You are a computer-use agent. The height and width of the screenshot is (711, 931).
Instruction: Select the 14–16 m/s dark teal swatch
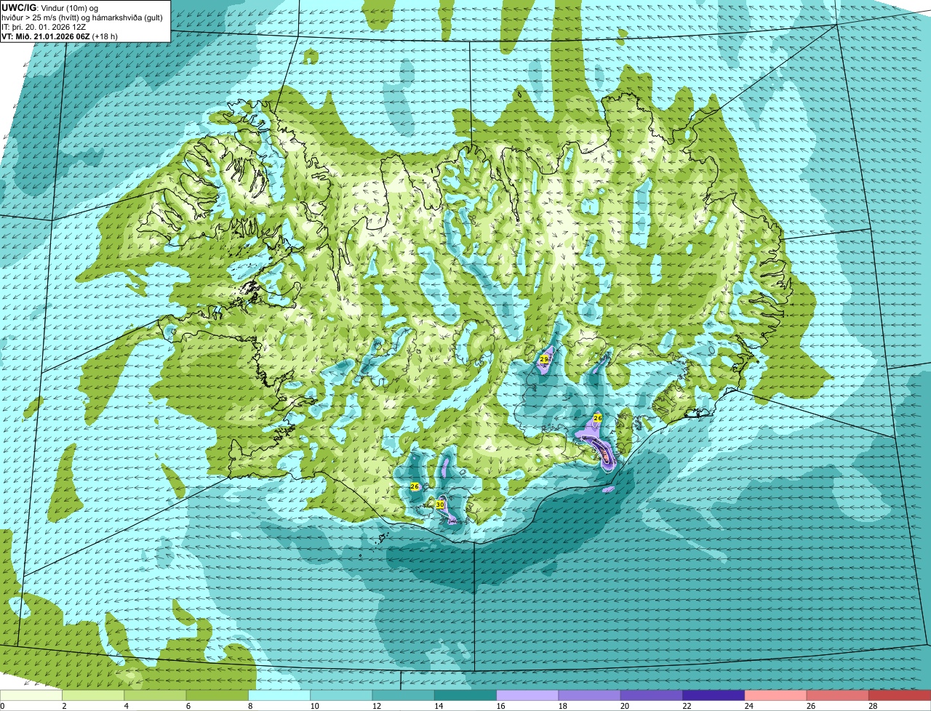coord(465,696)
